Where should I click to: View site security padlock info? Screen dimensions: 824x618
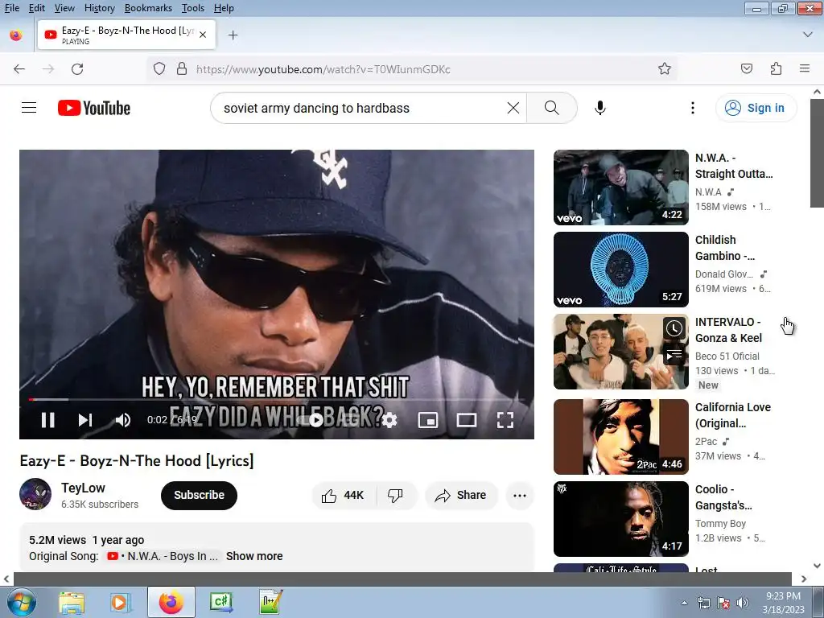coord(182,69)
